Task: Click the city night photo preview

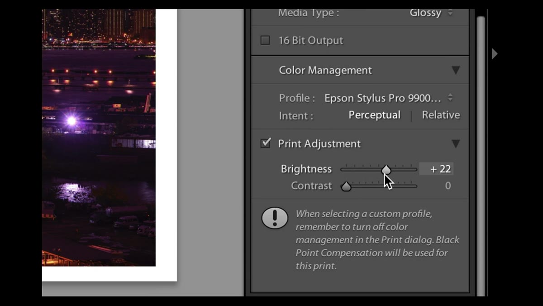Action: tap(99, 138)
